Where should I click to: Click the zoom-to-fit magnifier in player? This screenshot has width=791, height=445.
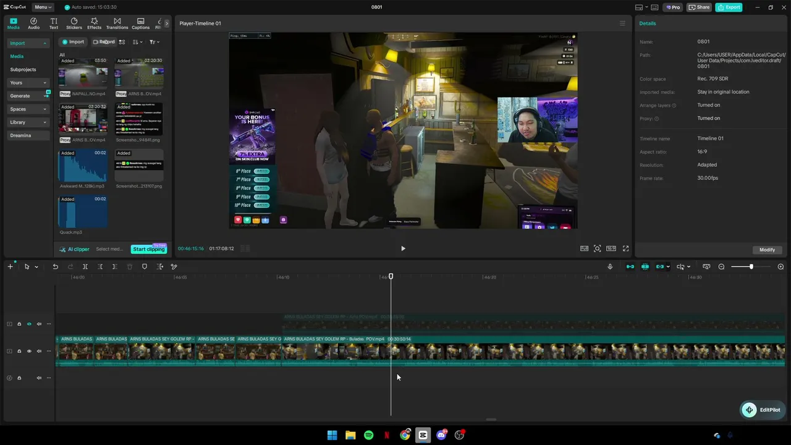[x=598, y=248]
